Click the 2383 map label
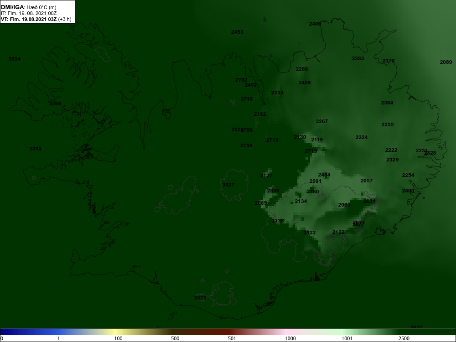456x342 pixels. point(358,58)
